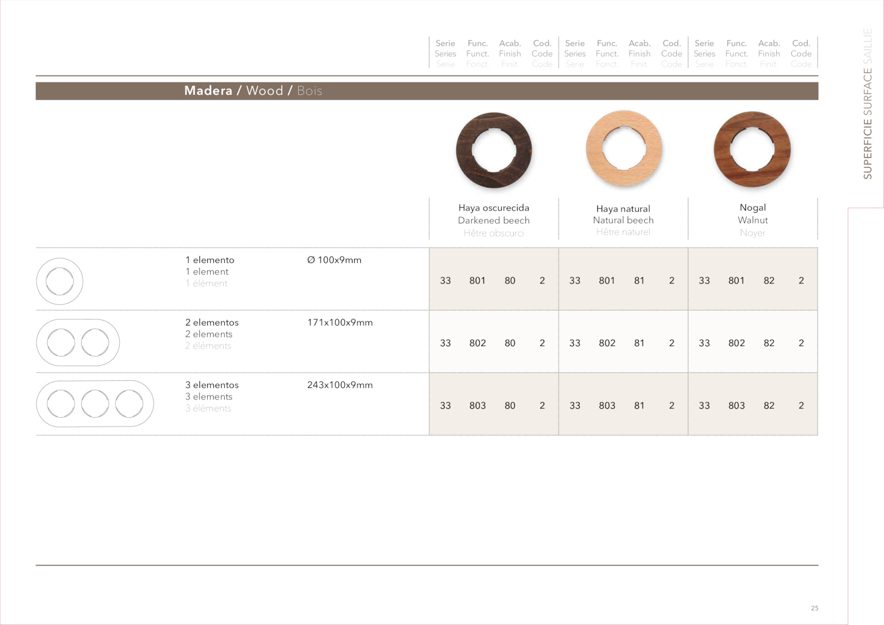This screenshot has height=625, width=884.
Task: Click the '1 elemento' row text
Action: point(210,260)
